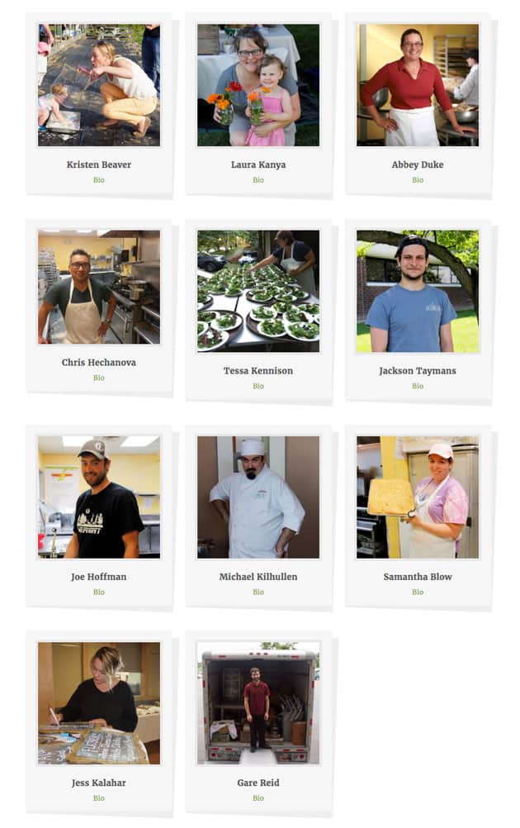Viewport: 520px width, 828px height.
Task: Click Kristen Beaver's photo thumbnail
Action: click(98, 84)
